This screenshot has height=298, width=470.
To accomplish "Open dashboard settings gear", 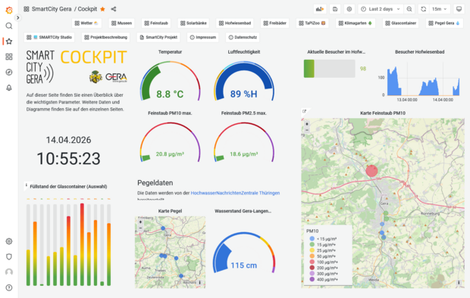I will pyautogui.click(x=349, y=9).
